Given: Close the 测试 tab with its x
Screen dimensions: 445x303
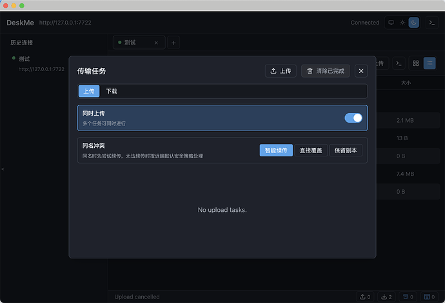Looking at the screenshot, I should click(x=156, y=43).
